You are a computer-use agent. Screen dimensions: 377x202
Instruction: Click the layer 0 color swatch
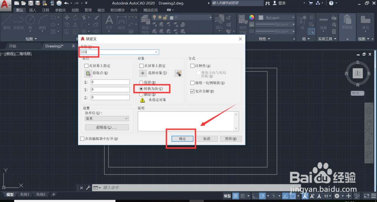[172, 18]
